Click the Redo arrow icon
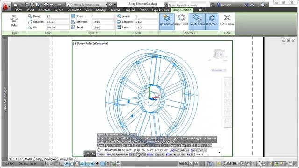The height and width of the screenshot is (168, 299). pos(60,5)
